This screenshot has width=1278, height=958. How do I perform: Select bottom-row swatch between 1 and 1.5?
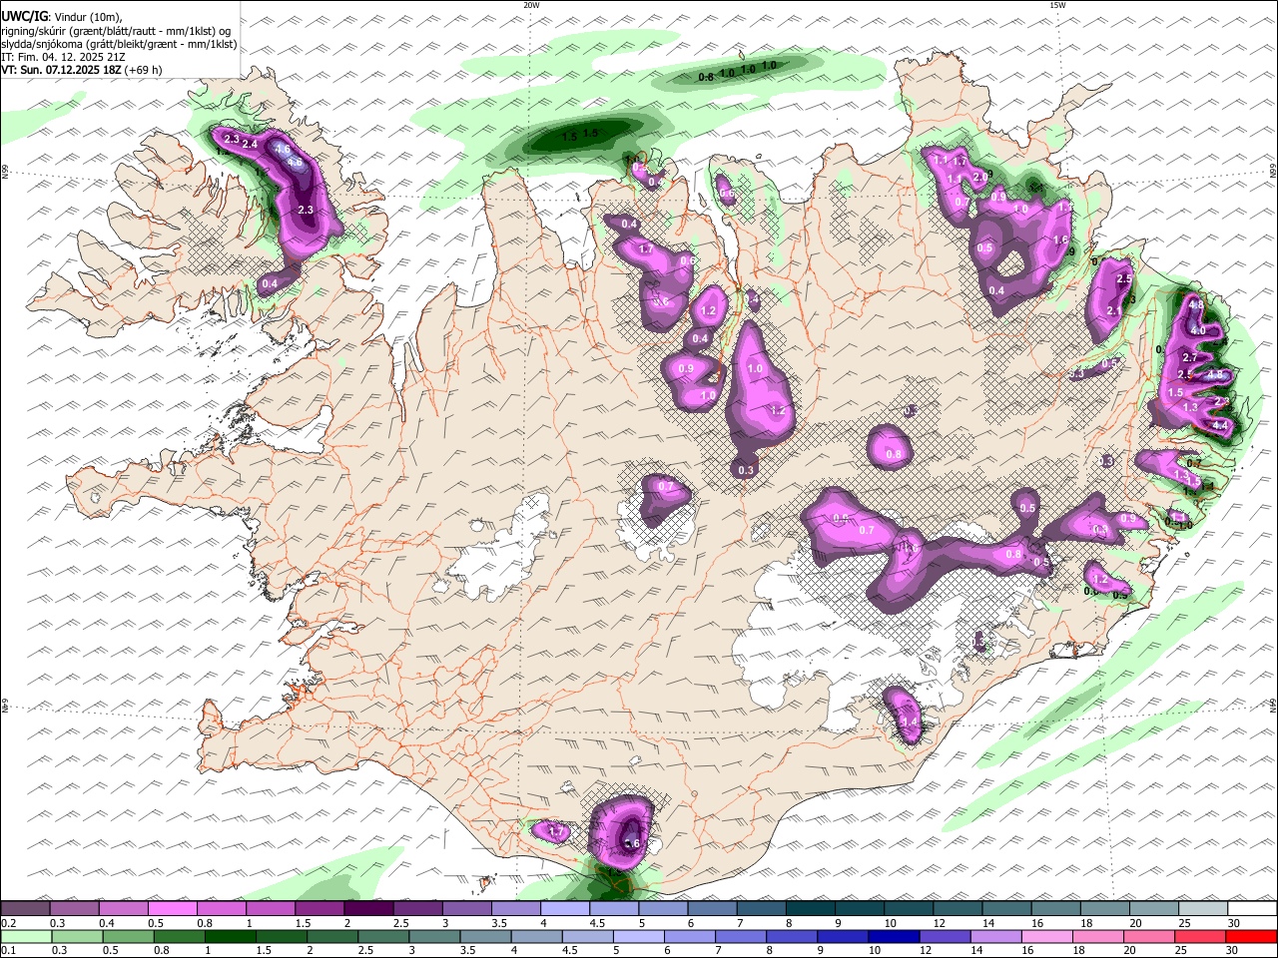pyautogui.click(x=230, y=937)
